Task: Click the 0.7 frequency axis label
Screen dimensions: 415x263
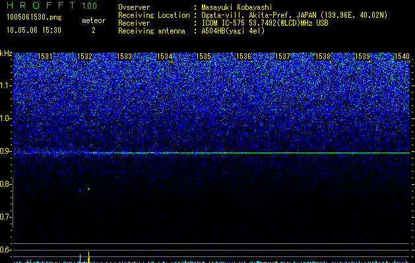Action: [5, 217]
